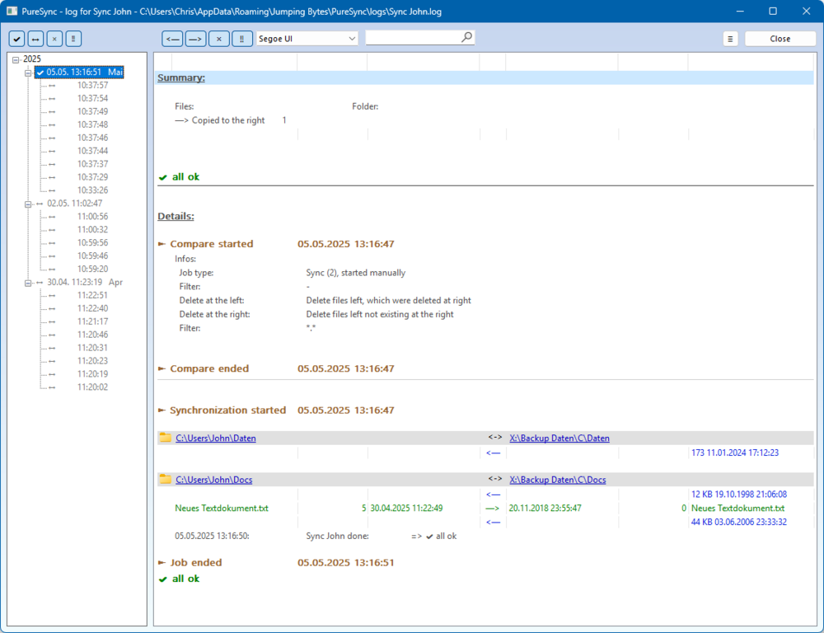
Task: Select the 10:37:48 log entry
Action: (92, 124)
